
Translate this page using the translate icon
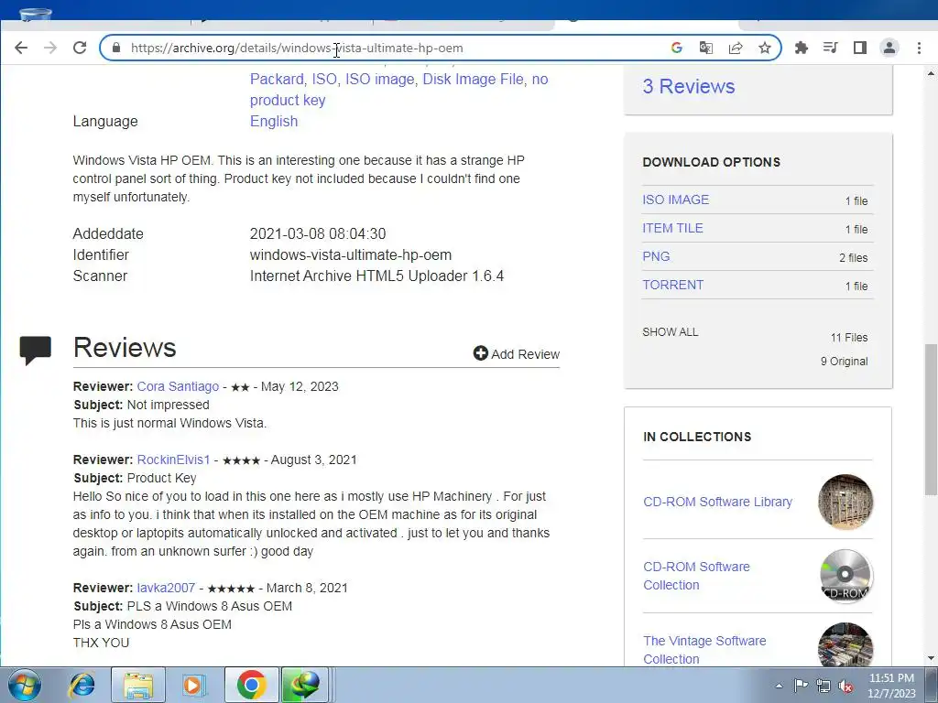706,48
